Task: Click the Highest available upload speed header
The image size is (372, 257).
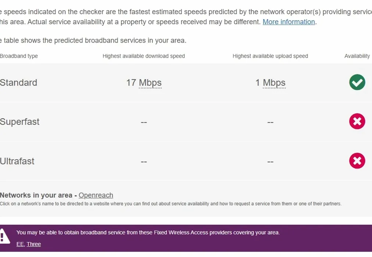Action: [x=270, y=56]
